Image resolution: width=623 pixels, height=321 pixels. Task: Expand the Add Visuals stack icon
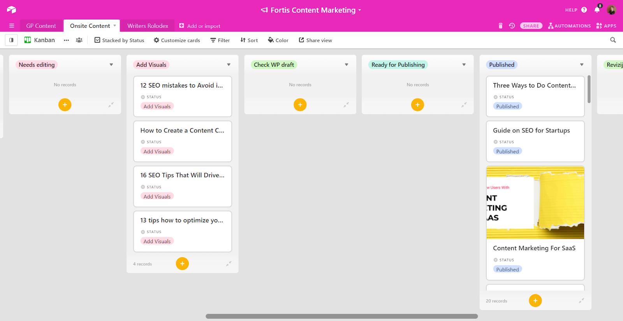tap(229, 264)
